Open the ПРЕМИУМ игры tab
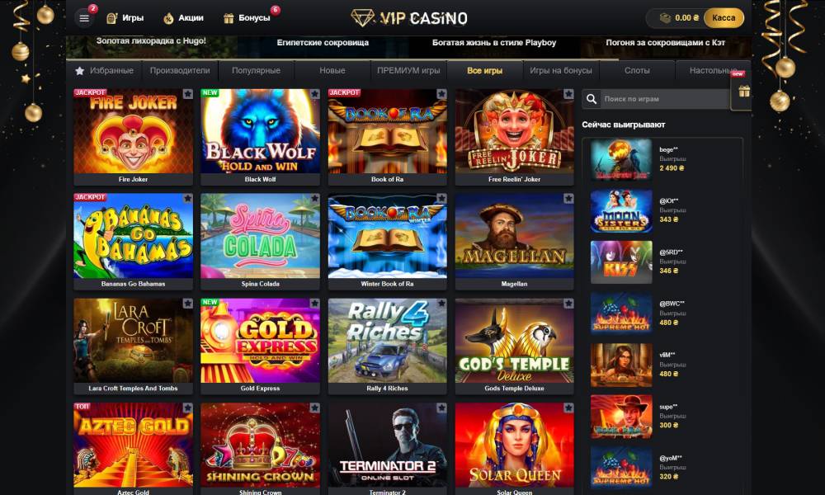The width and height of the screenshot is (825, 495). [408, 70]
